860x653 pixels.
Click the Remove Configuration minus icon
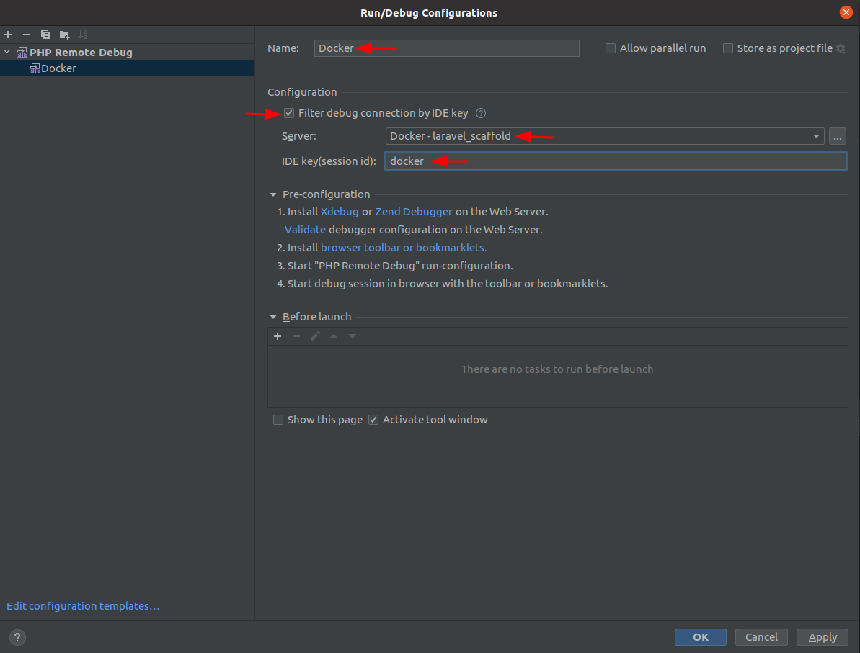(27, 35)
